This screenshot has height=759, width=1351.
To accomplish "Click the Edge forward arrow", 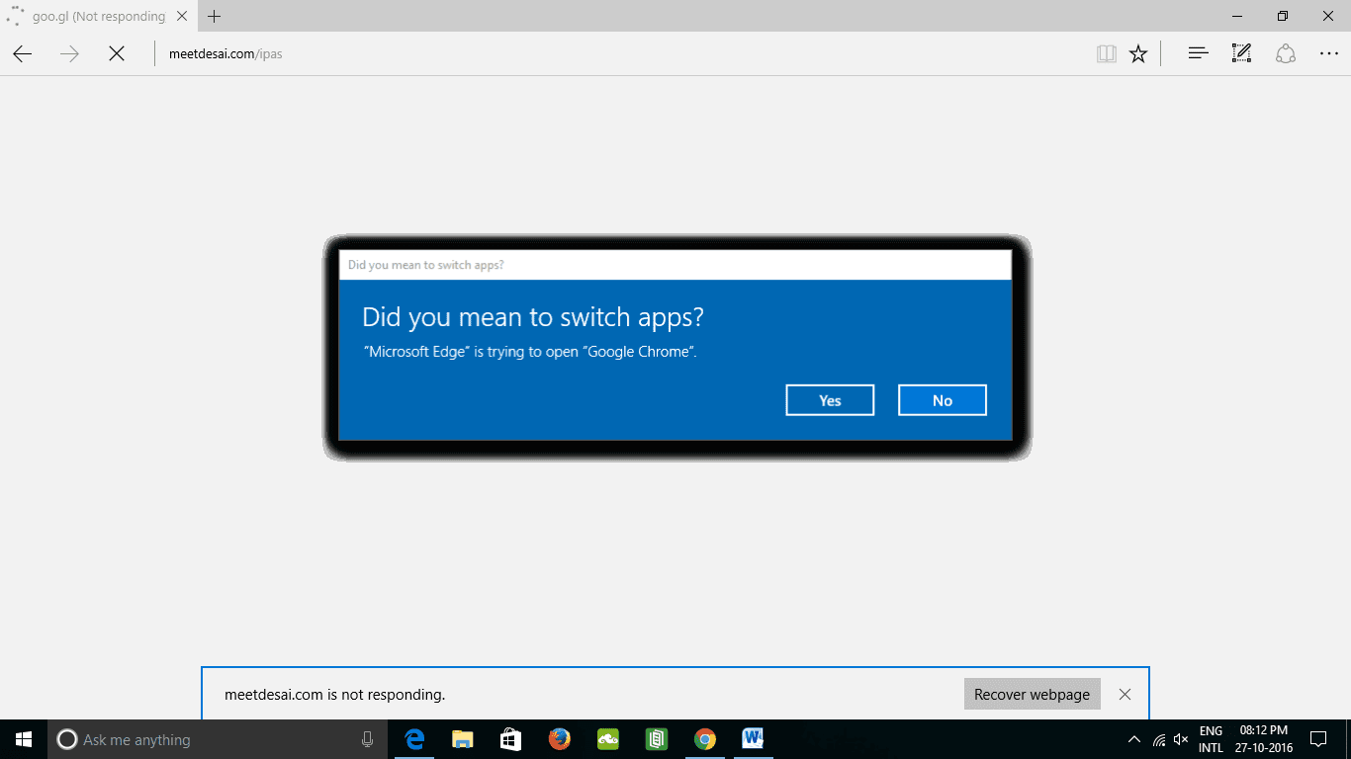I will 69,54.
